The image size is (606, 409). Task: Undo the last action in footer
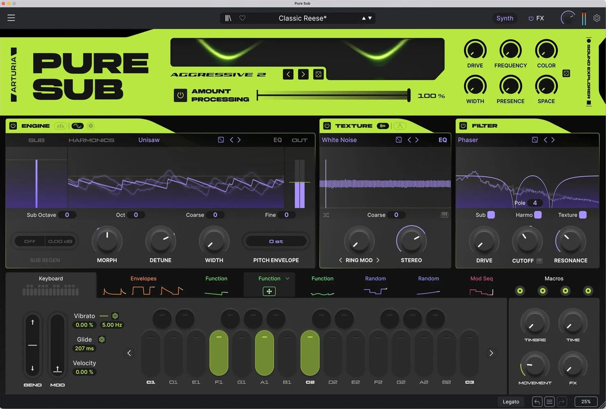537,402
